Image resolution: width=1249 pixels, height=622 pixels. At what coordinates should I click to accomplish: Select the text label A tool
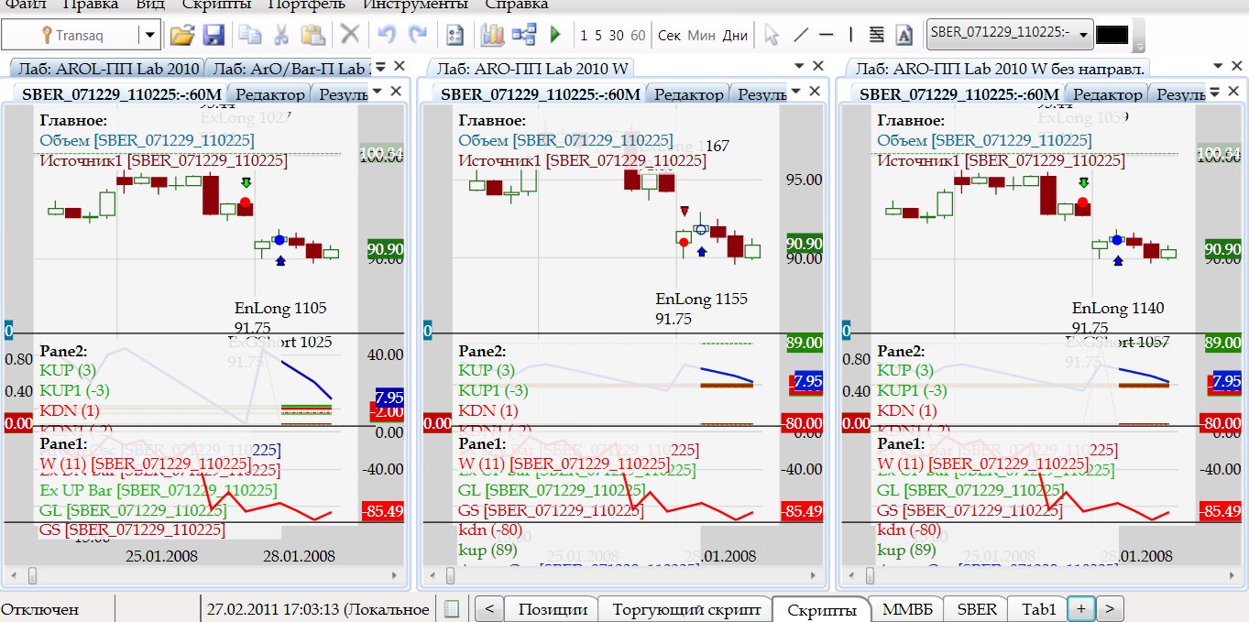point(904,36)
